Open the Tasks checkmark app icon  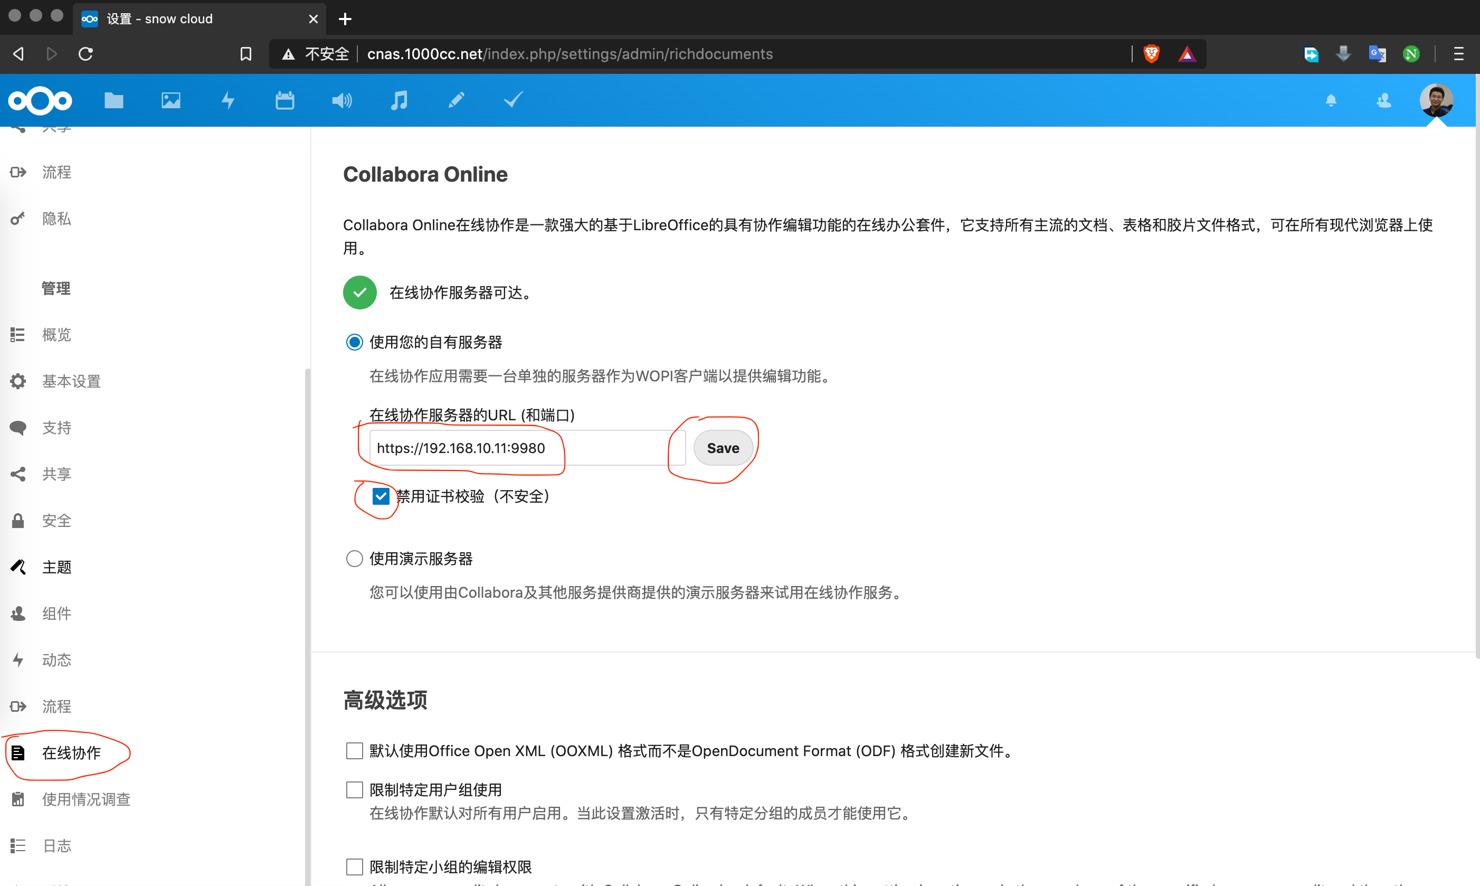coord(513,99)
